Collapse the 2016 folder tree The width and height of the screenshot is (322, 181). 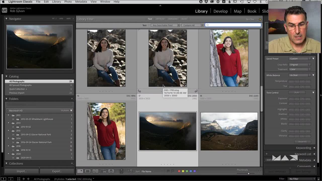tap(9, 139)
